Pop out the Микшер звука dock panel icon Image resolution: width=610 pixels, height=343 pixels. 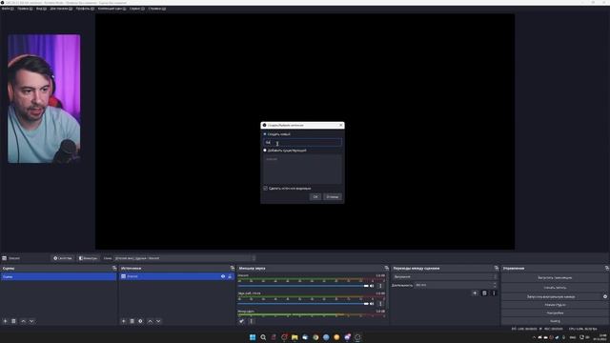click(386, 268)
